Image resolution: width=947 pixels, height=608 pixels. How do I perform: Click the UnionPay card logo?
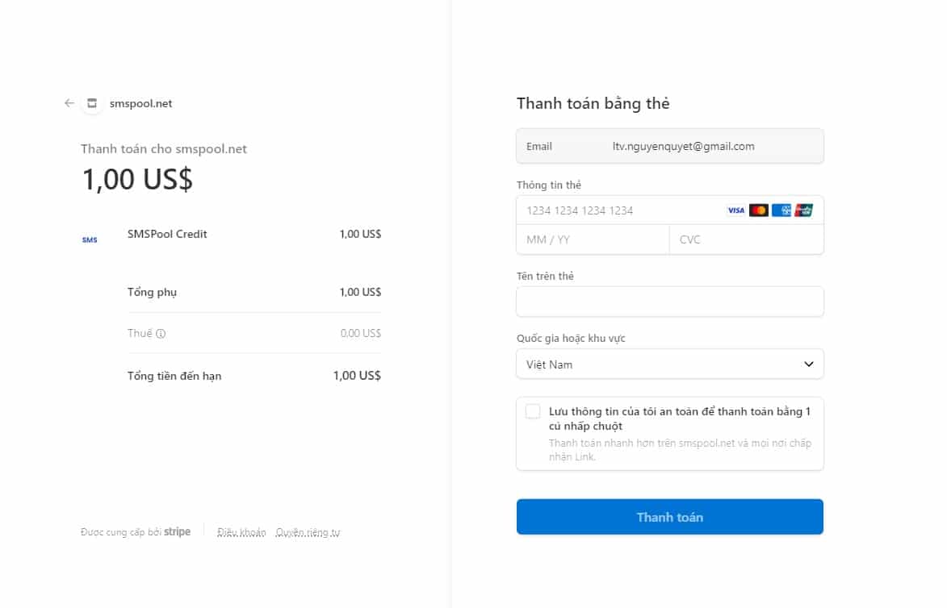pyautogui.click(x=804, y=210)
